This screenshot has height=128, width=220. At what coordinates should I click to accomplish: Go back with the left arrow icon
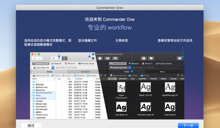pyautogui.click(x=34, y=58)
